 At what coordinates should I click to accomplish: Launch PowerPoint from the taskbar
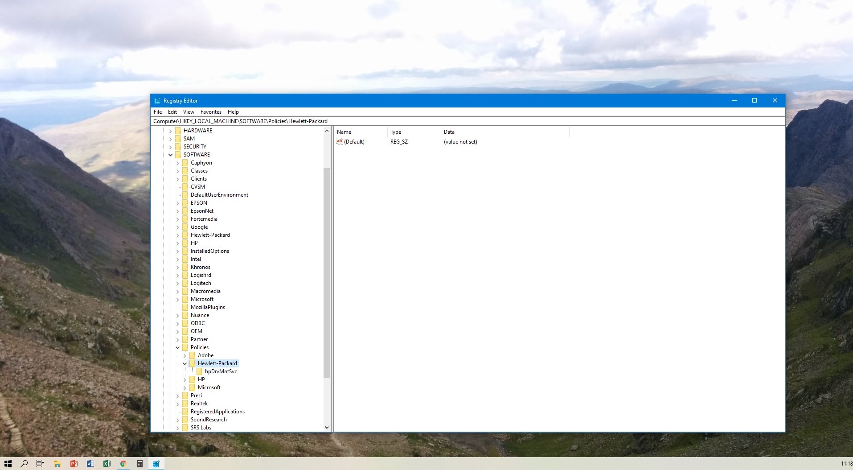(x=74, y=464)
